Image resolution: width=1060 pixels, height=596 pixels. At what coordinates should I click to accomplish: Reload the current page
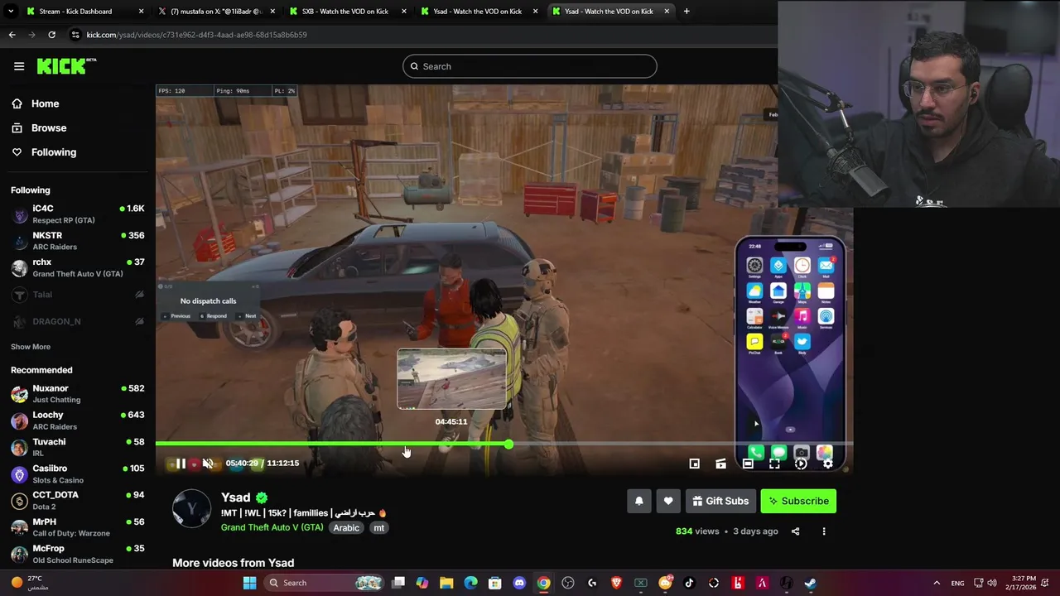[x=51, y=35]
